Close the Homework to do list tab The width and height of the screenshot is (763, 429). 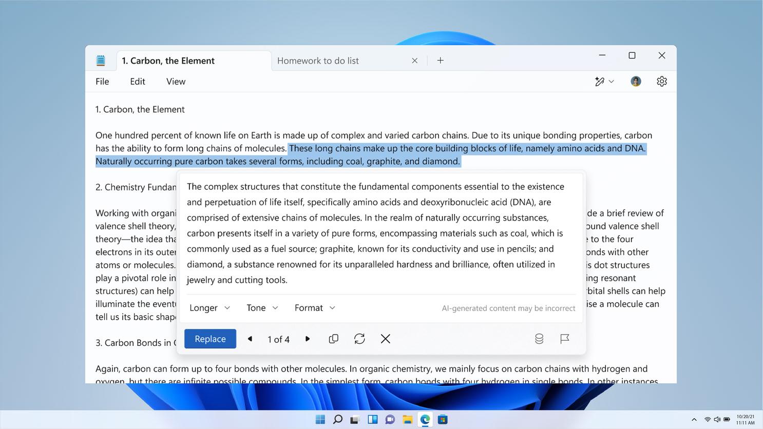pos(415,61)
